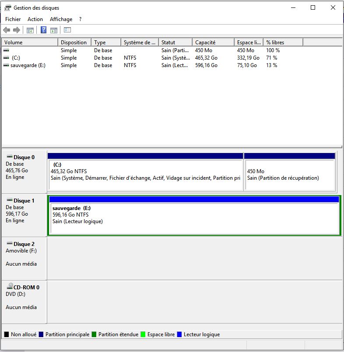Click the Partition étendue green legend swatch

(94, 334)
